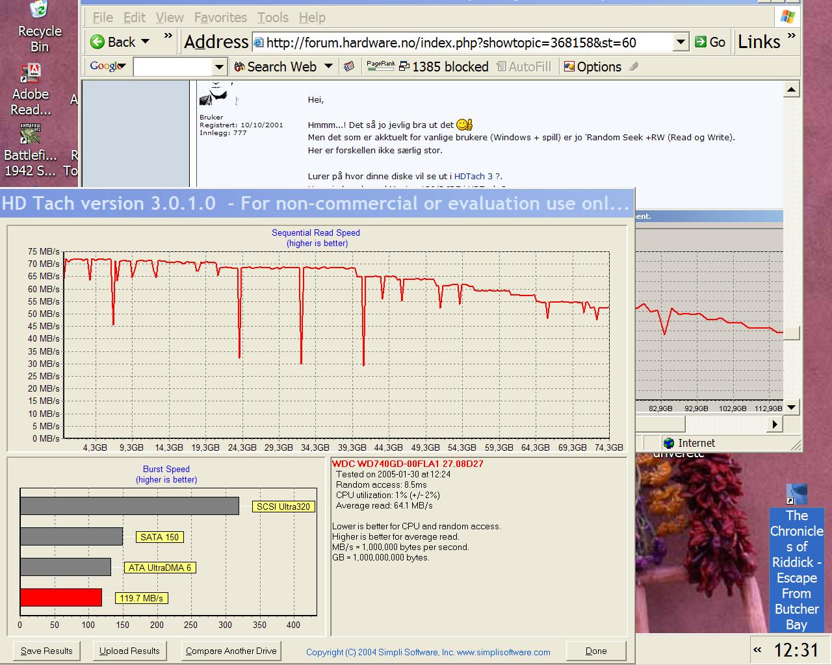Click the Save Results button
Image resolution: width=832 pixels, height=665 pixels.
coord(46,651)
